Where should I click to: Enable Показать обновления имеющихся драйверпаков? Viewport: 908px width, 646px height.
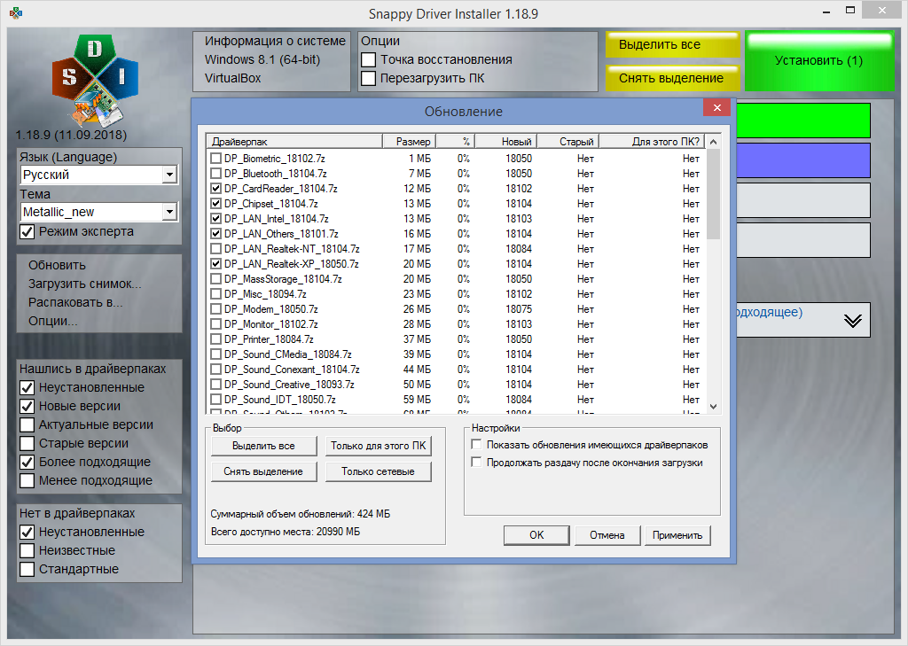click(x=476, y=445)
